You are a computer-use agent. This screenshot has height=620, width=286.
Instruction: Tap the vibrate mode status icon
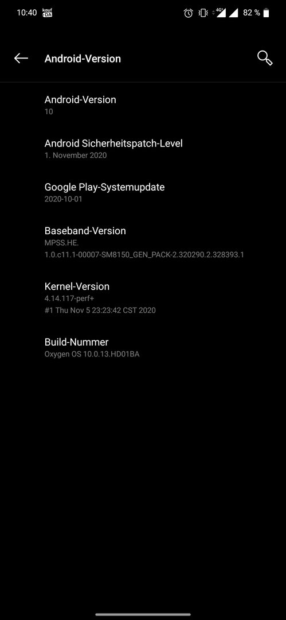203,13
